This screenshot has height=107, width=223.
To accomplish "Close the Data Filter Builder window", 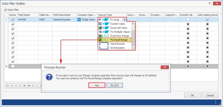I will [x=217, y=4].
